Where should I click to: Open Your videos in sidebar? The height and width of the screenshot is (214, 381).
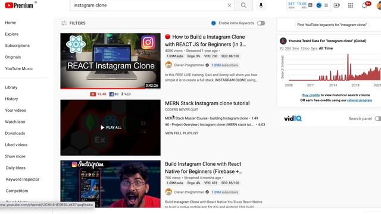point(15,111)
